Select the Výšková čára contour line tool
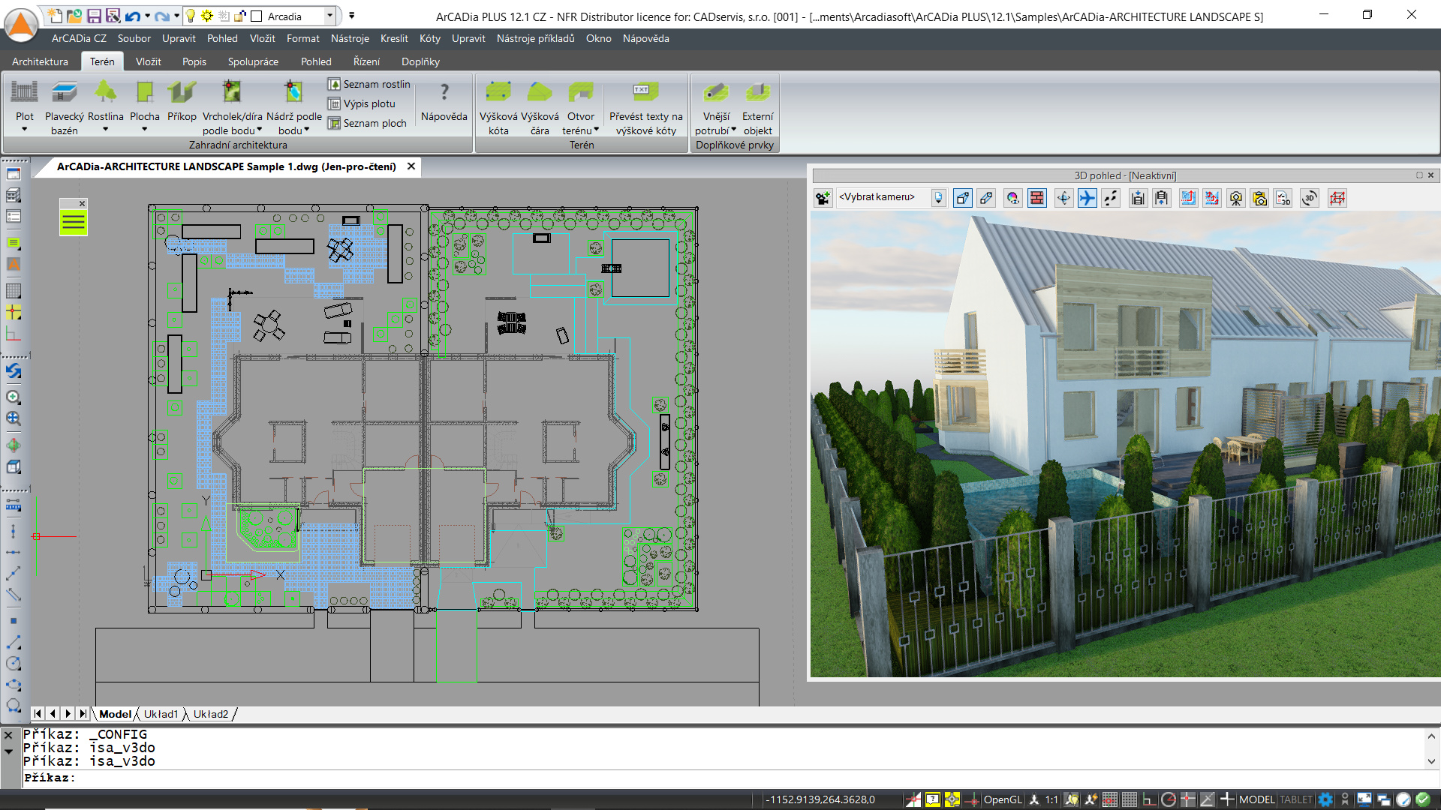The image size is (1441, 810). (540, 107)
